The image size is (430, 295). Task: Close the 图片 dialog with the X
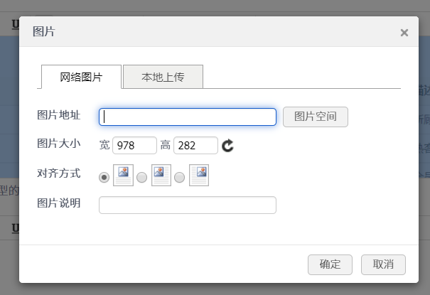[x=404, y=33]
